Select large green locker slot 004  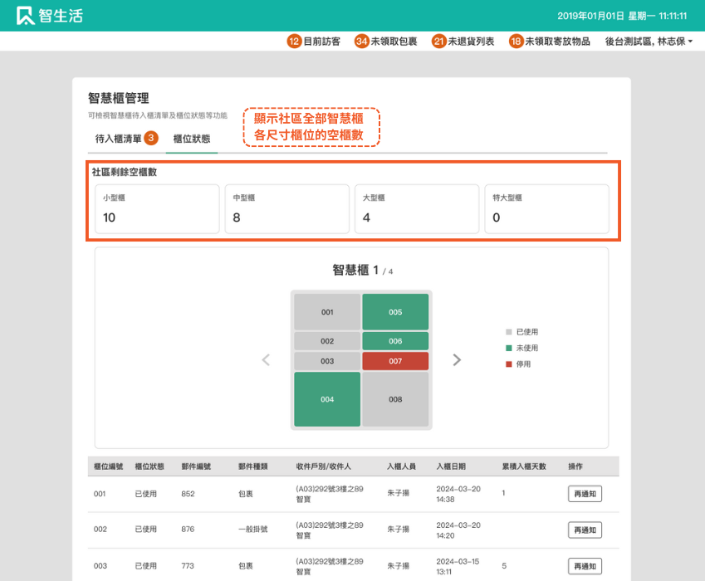pyautogui.click(x=327, y=399)
